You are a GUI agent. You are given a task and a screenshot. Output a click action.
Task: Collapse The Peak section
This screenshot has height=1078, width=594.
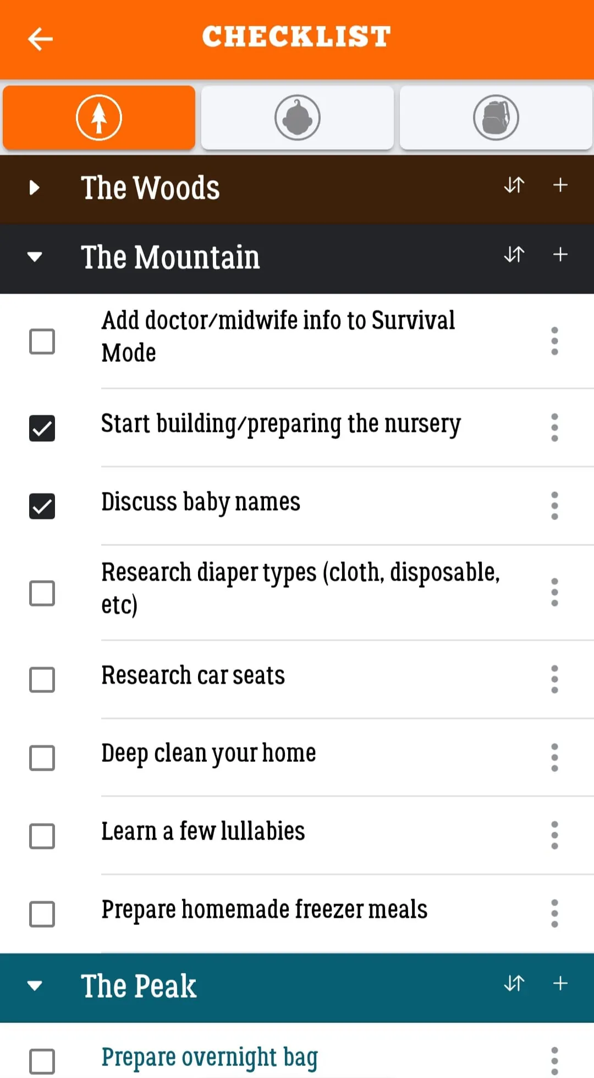(35, 985)
